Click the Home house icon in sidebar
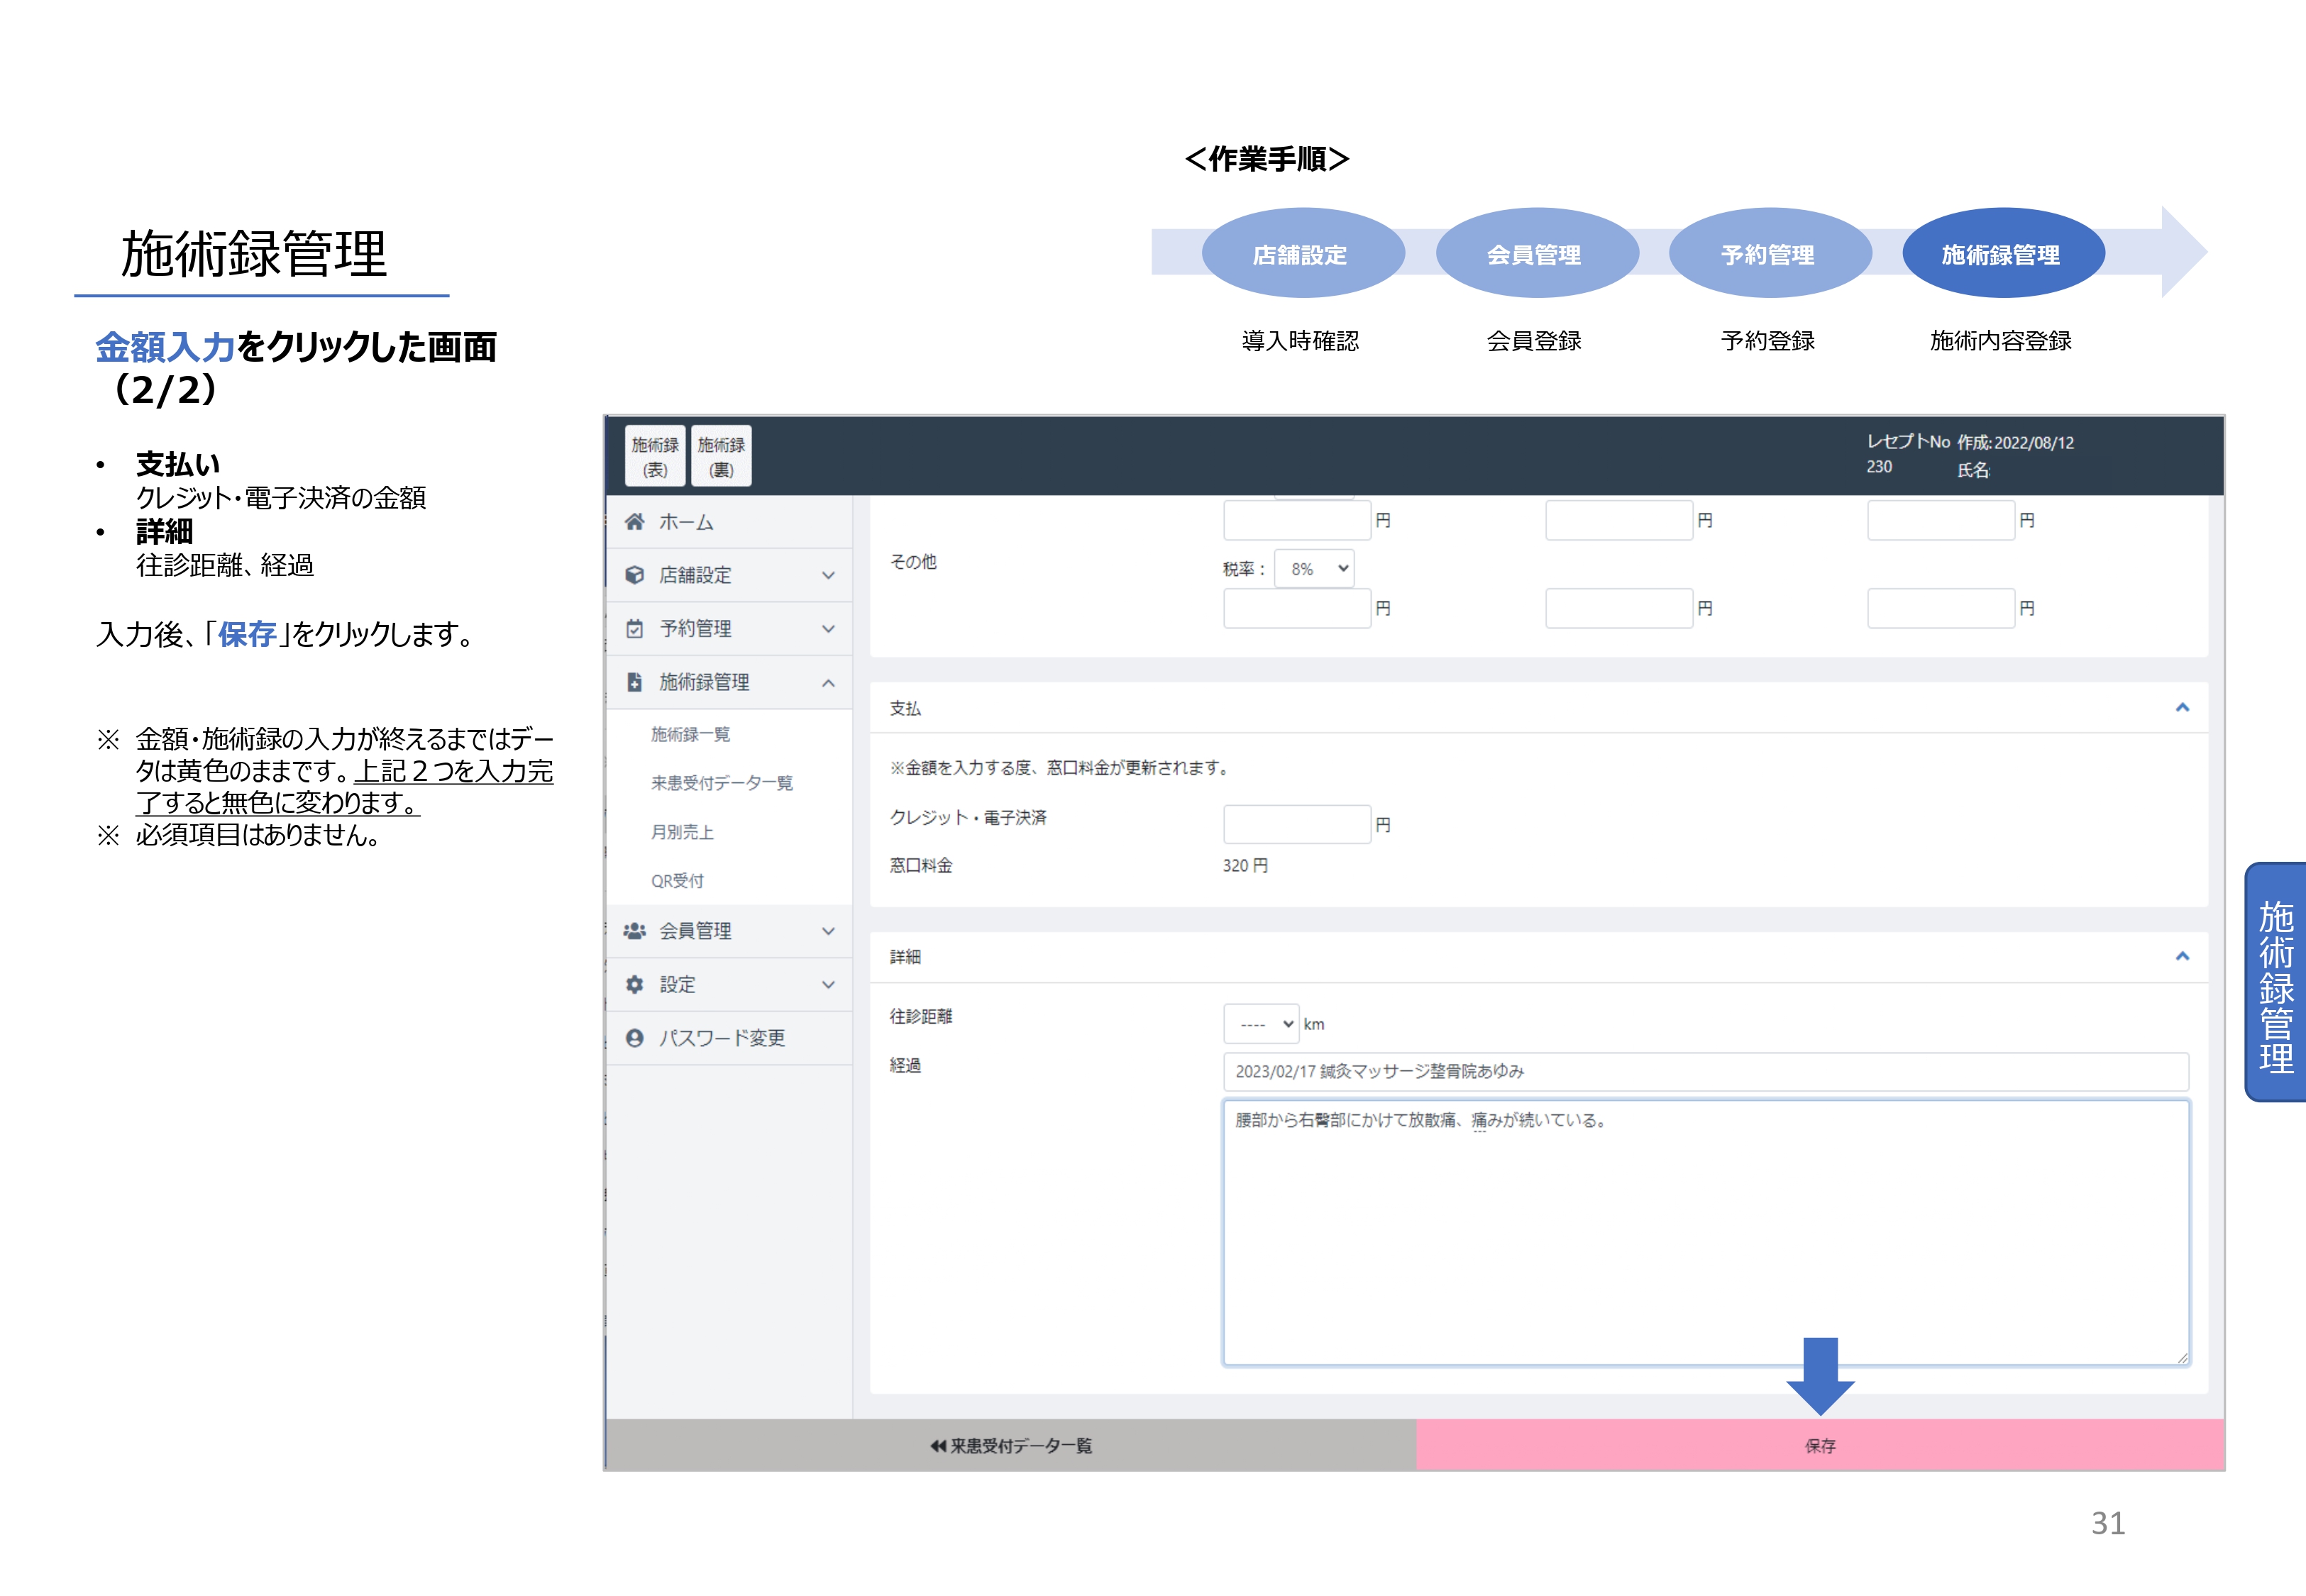The width and height of the screenshot is (2306, 1596). 634,522
